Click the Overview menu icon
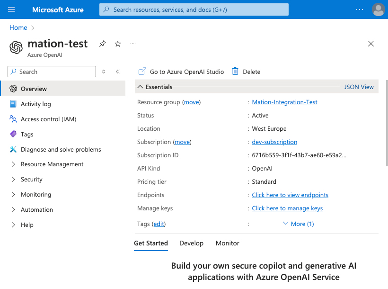Viewport: 388px width, 289px height. tap(13, 89)
